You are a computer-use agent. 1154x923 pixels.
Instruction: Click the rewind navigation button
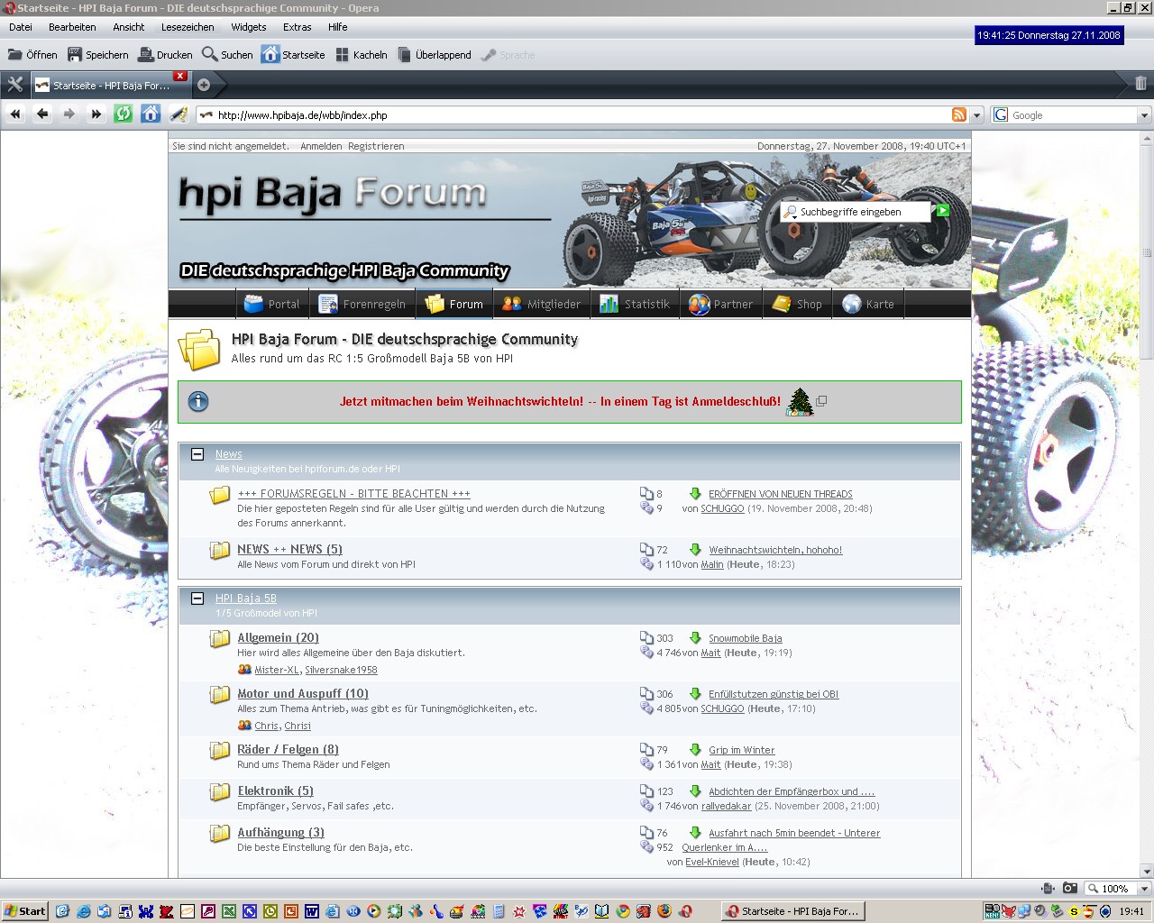15,114
